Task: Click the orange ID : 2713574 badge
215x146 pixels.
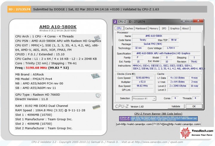Action: 19,9
